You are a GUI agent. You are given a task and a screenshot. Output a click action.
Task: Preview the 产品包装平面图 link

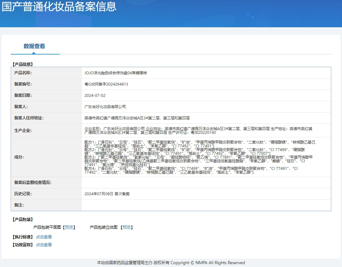coord(69,228)
